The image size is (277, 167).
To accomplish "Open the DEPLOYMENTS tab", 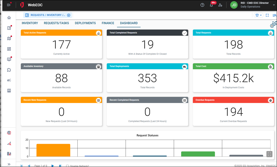I will 85,23.
